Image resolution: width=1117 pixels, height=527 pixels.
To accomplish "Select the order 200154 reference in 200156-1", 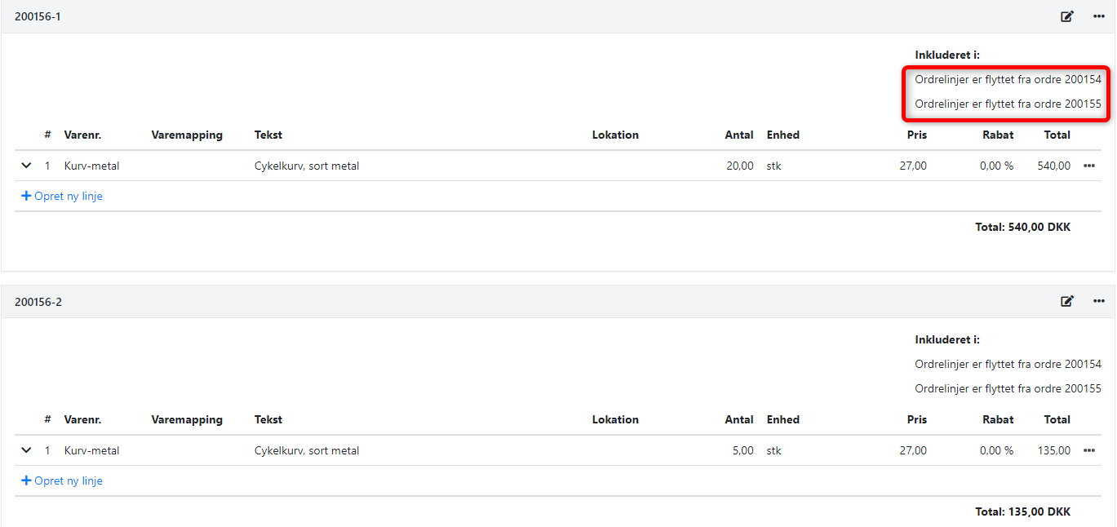I will [1008, 80].
